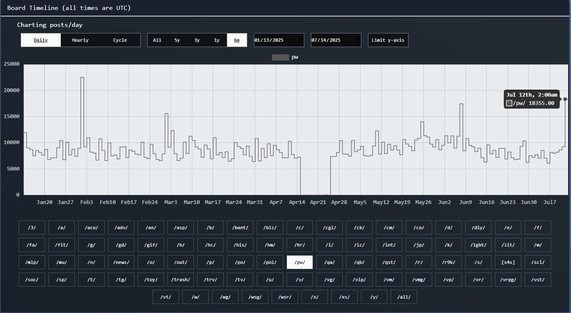Select the /vt/ board
The height and width of the screenshot is (313, 571).
(x=166, y=297)
